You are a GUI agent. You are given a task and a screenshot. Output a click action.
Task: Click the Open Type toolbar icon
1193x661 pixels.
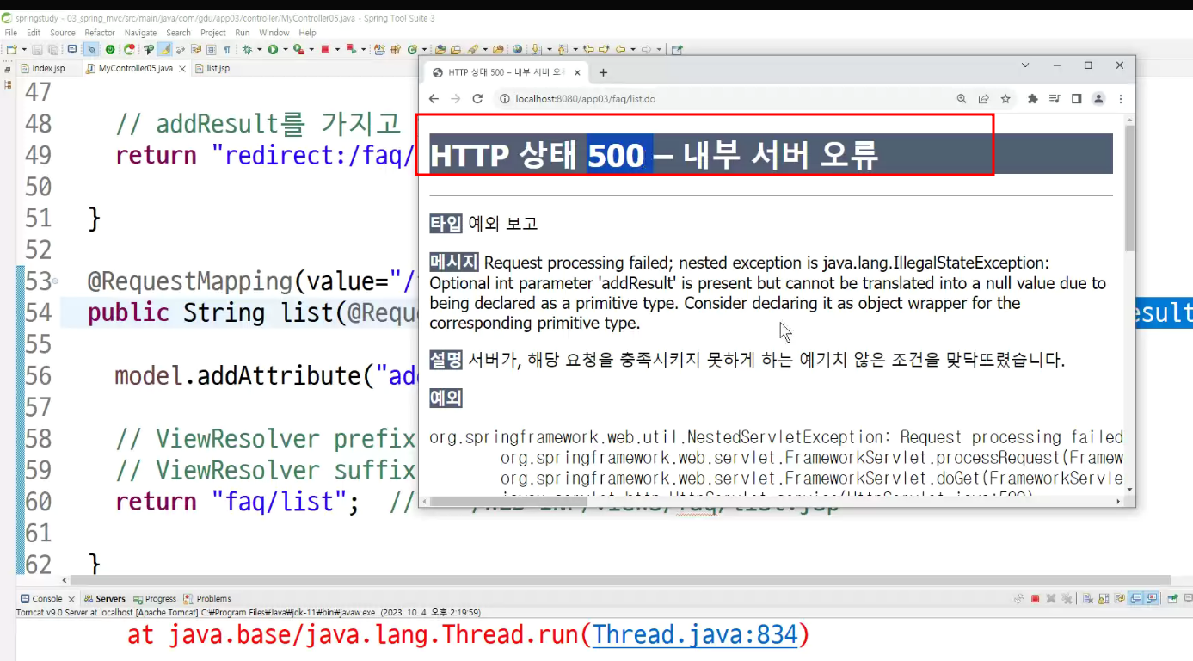(440, 50)
